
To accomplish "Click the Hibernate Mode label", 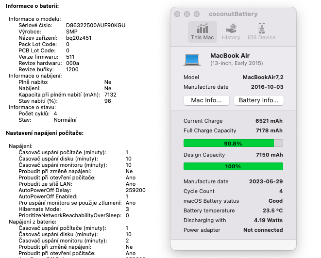I will [x=40, y=209].
